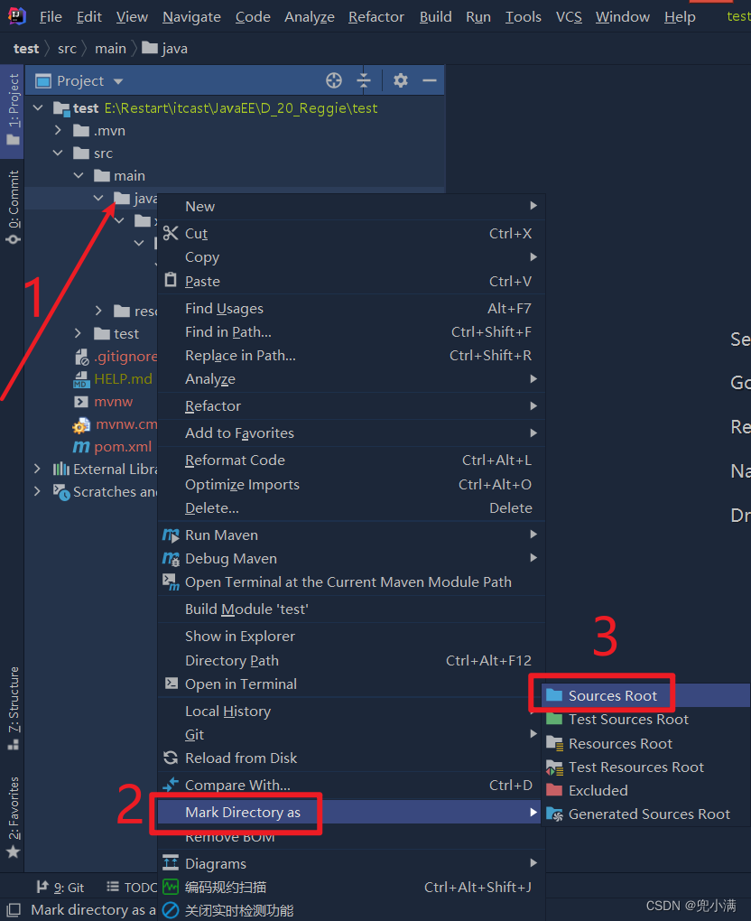Image resolution: width=751 pixels, height=921 pixels.
Task: Click the Compare With arrows icon
Action: [171, 784]
